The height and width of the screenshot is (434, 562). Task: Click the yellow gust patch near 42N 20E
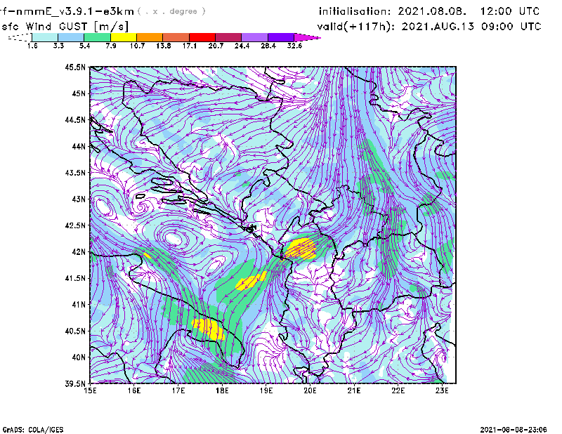tap(301, 249)
